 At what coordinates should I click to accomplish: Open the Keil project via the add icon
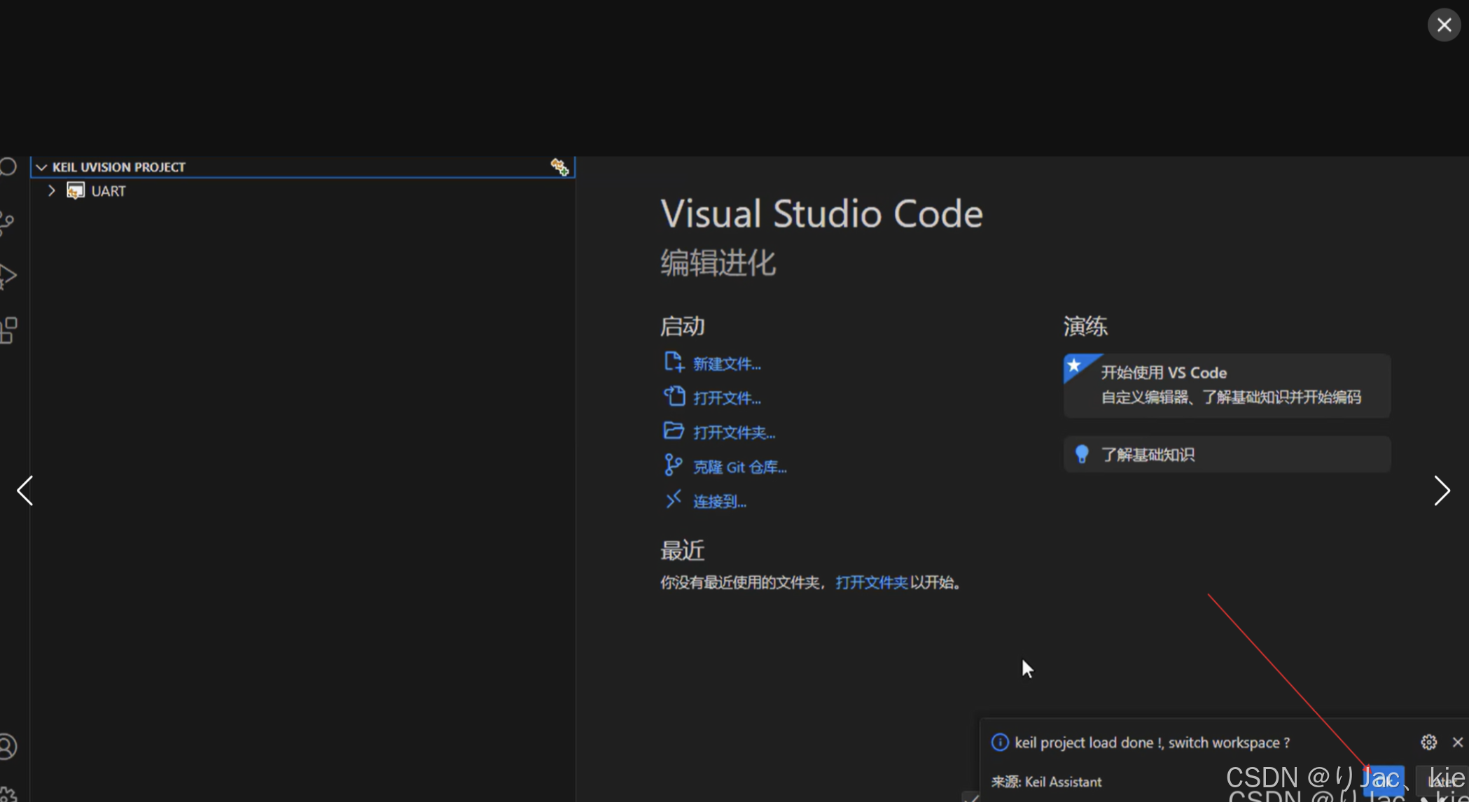(559, 166)
